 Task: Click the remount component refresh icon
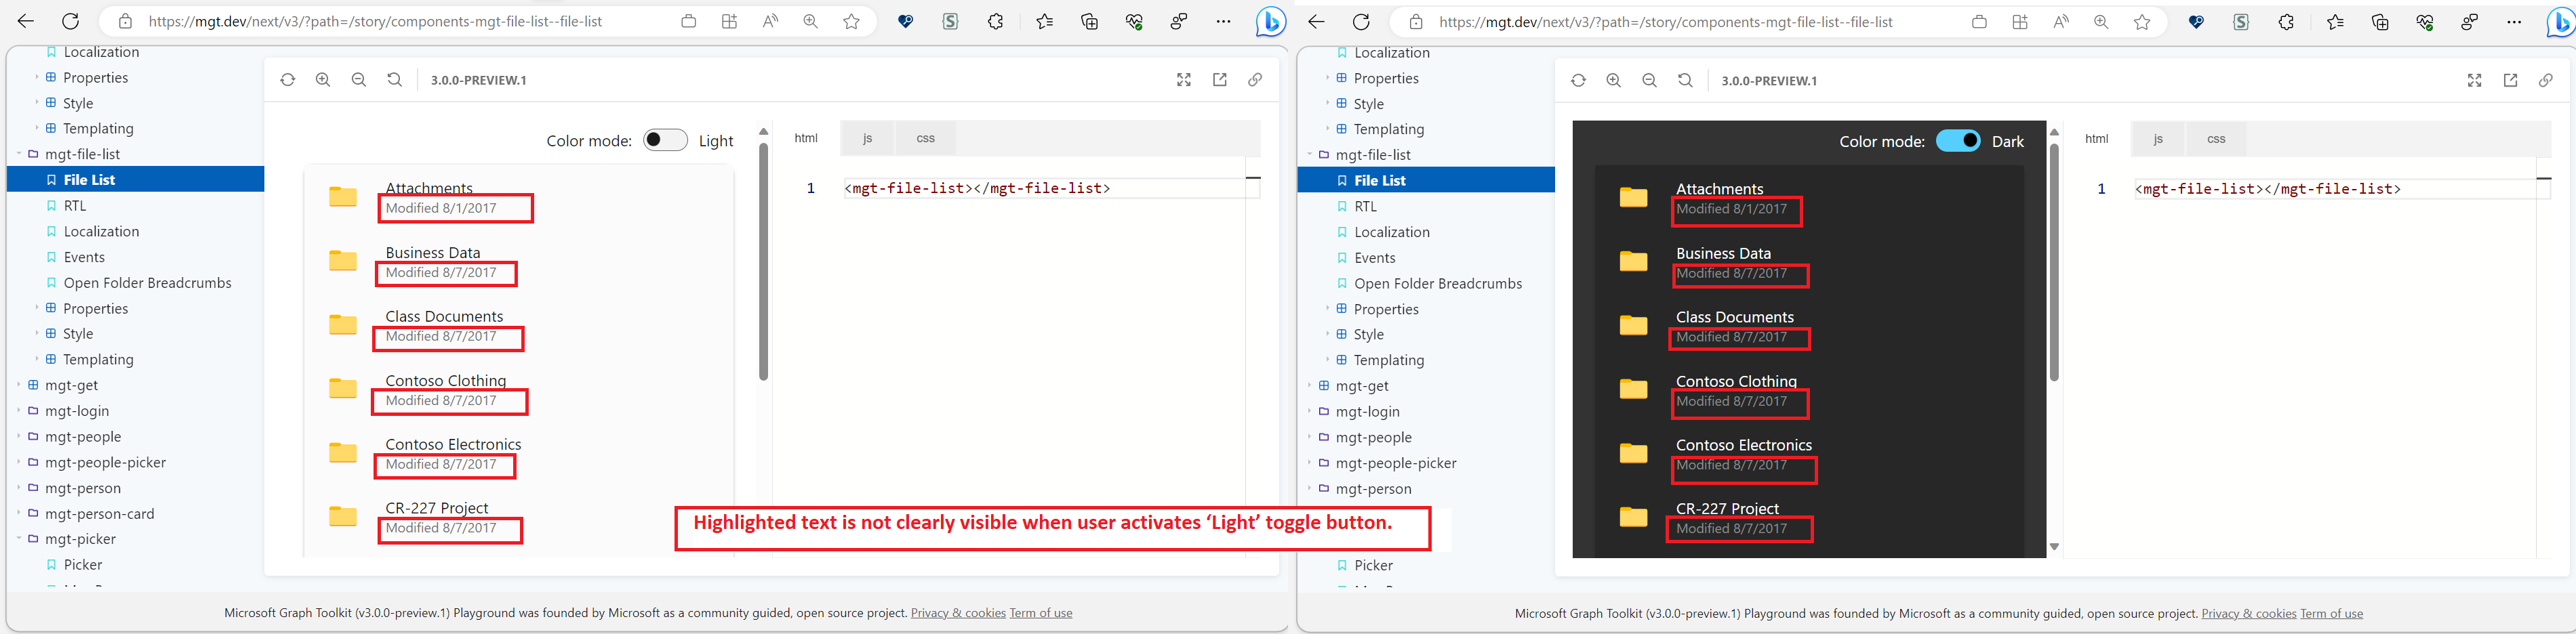288,80
